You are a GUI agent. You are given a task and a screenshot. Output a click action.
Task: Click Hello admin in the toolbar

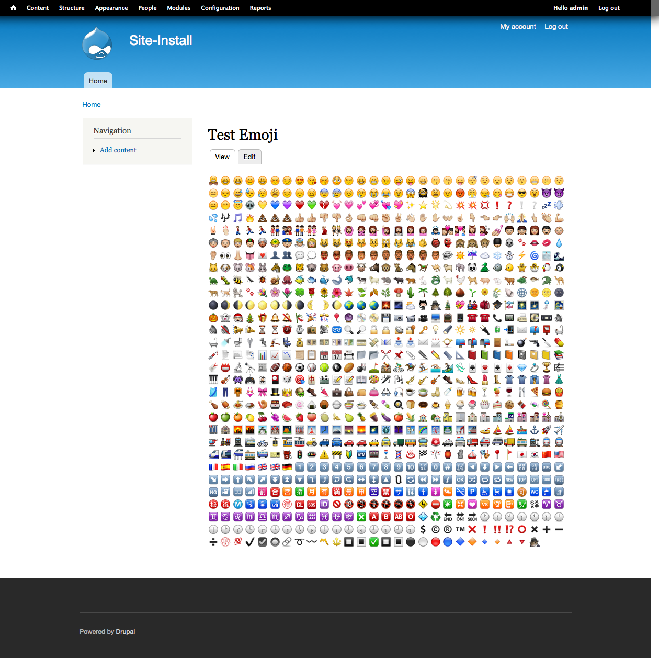pyautogui.click(x=571, y=8)
